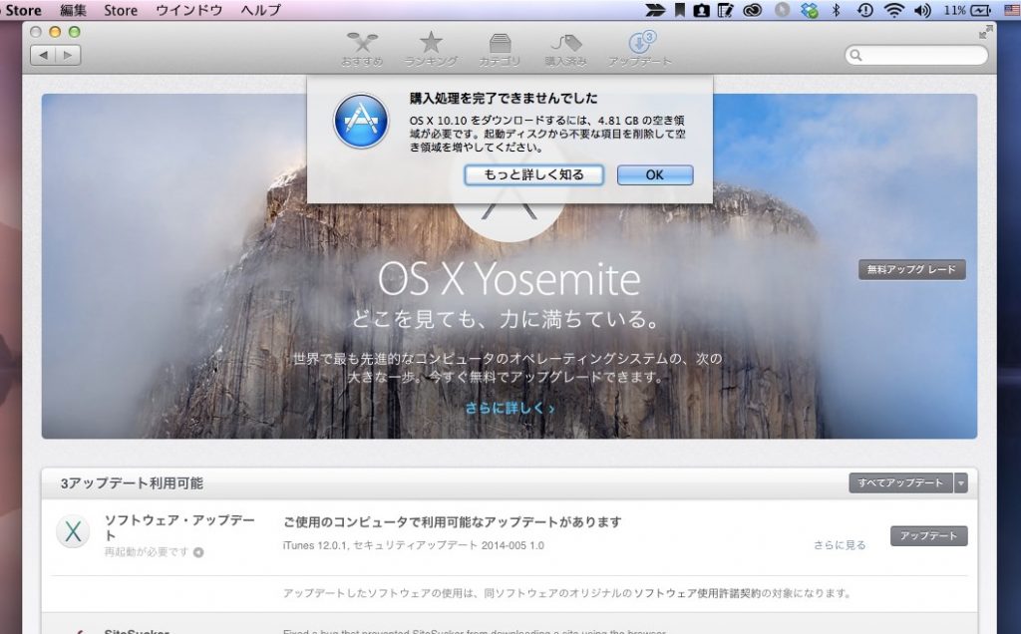This screenshot has width=1021, height=634.
Task: Click the magnifier icon in the search box
Action: [x=856, y=56]
